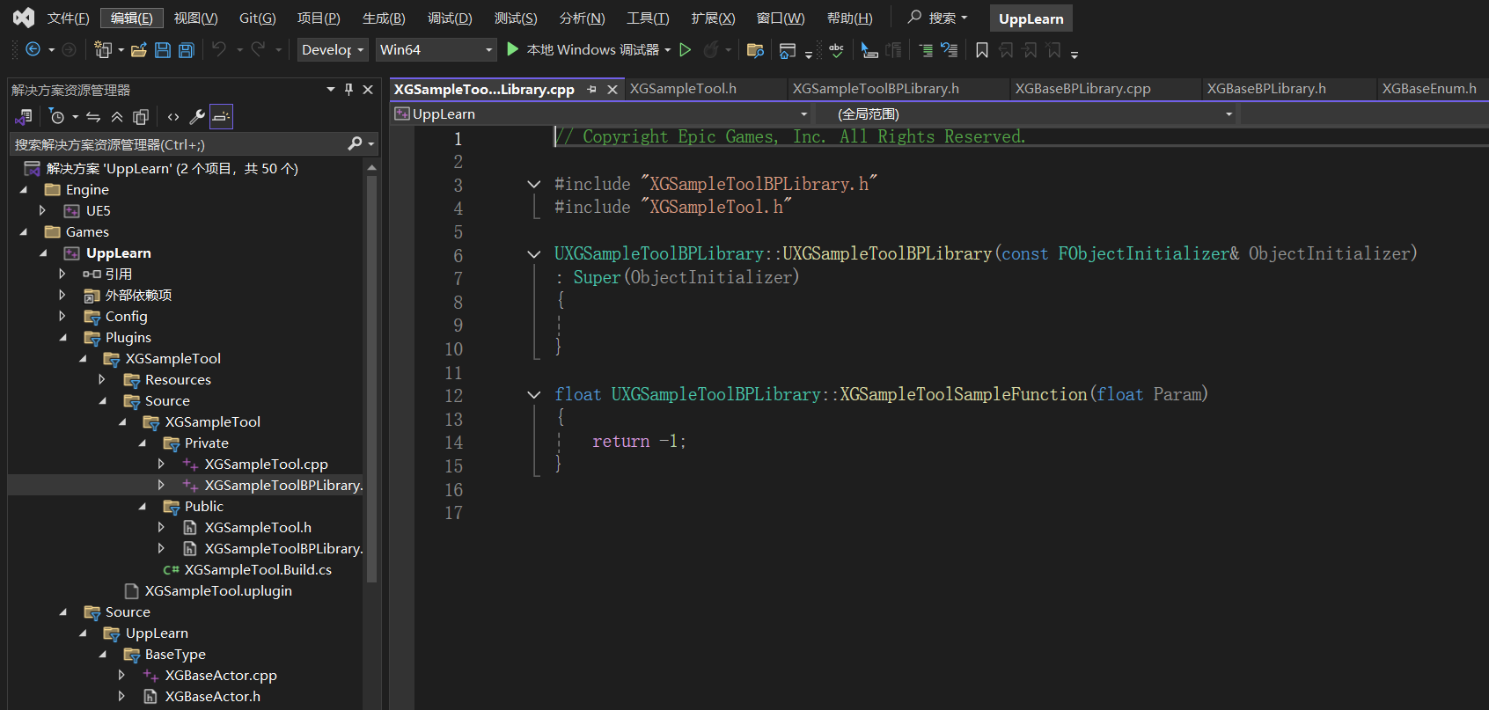
Task: Open the 工具(T) menu
Action: (648, 18)
